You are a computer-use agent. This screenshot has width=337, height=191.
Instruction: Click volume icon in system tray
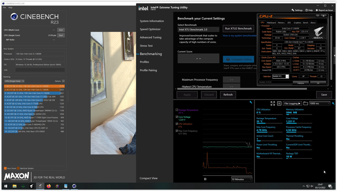[x=313, y=186]
